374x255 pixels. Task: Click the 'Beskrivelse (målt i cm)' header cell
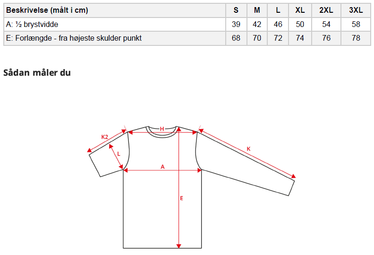47,10
